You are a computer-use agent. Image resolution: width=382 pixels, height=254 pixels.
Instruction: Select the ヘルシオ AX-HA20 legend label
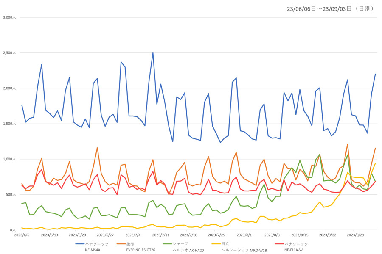[188, 250]
